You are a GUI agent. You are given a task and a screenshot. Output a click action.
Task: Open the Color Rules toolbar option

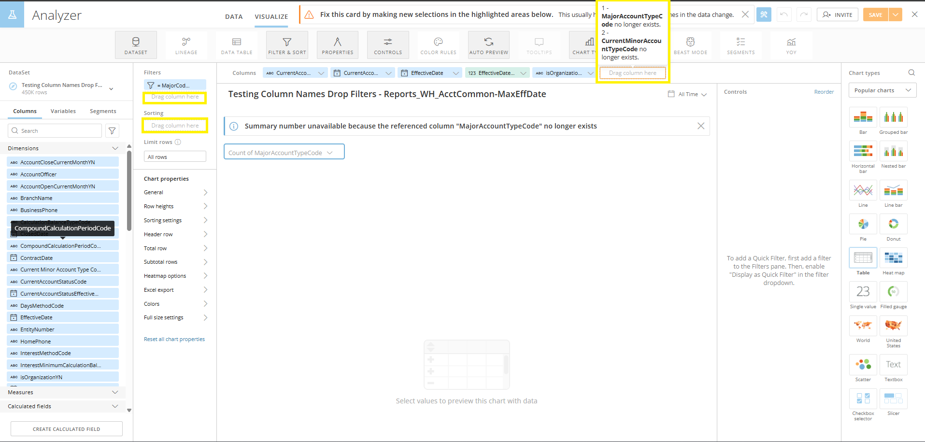click(438, 45)
